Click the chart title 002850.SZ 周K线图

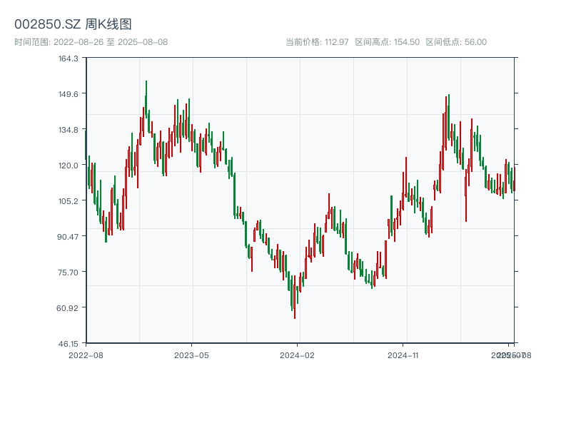73,24
